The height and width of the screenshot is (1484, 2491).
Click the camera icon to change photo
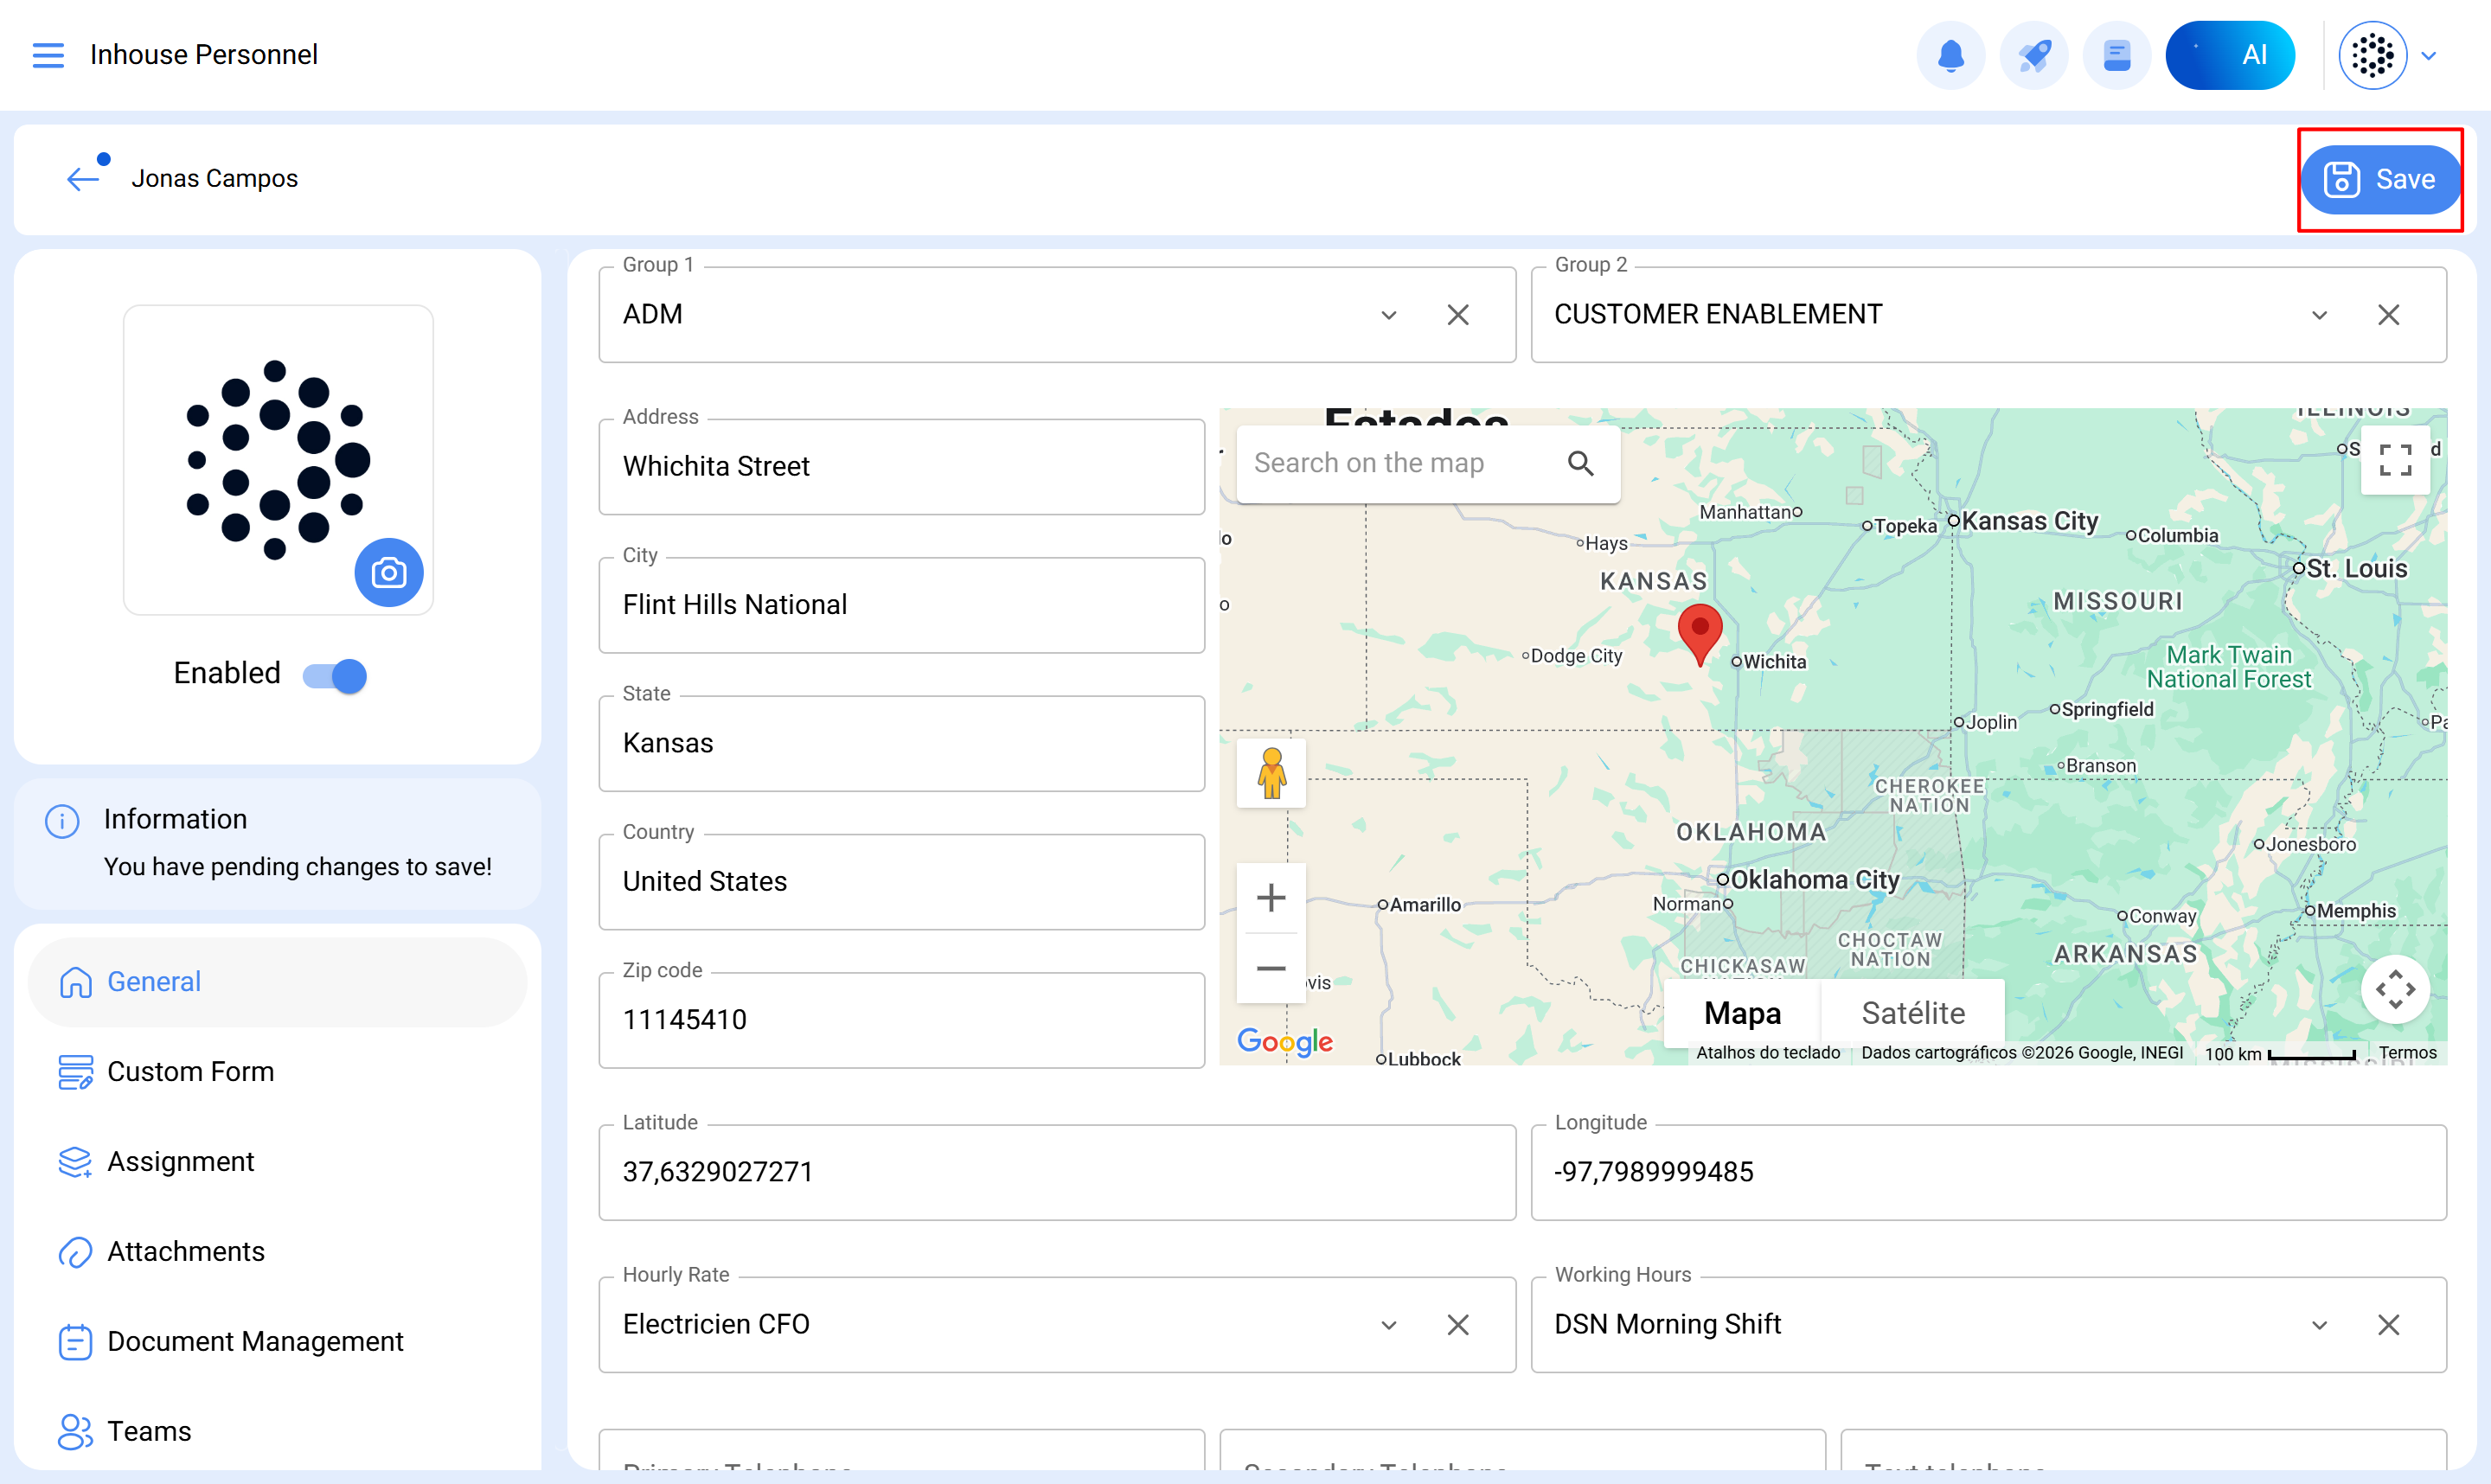(x=388, y=573)
